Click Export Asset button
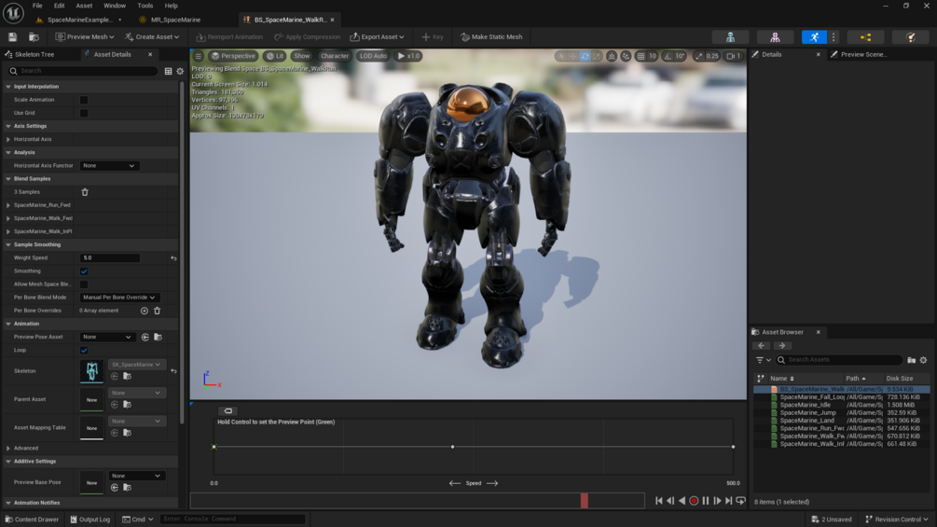The image size is (937, 527). [x=377, y=37]
